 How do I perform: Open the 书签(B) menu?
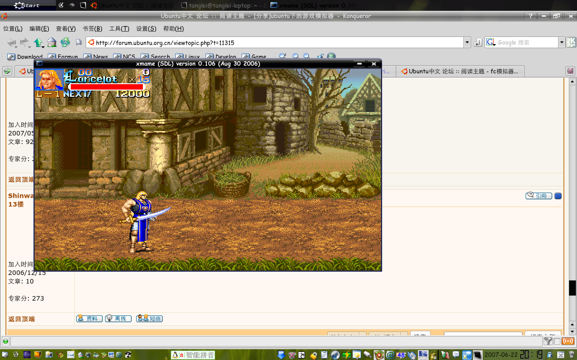pos(92,29)
